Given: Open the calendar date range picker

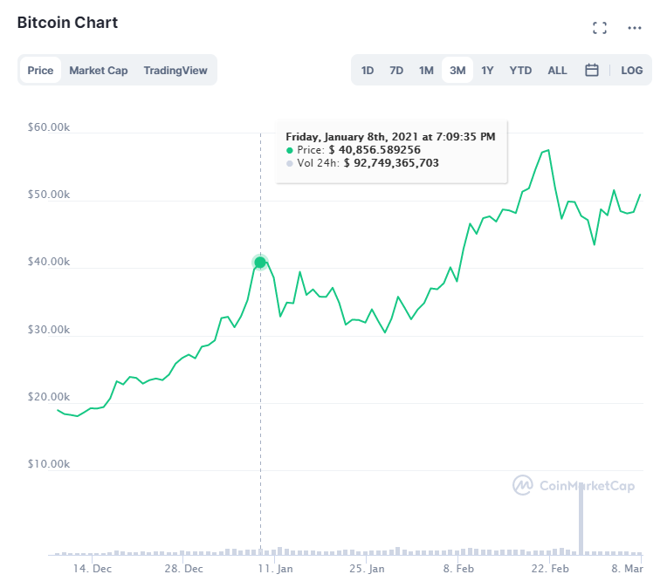Looking at the screenshot, I should [591, 70].
